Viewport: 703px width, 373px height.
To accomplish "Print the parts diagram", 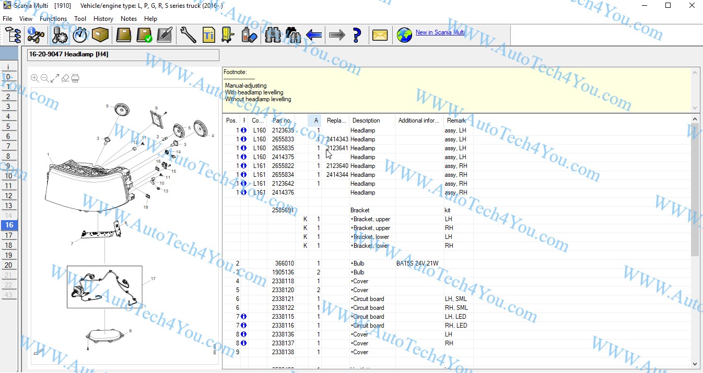I will [x=75, y=78].
